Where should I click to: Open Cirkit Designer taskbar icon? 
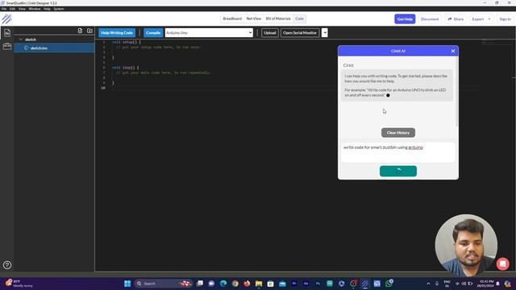365,284
